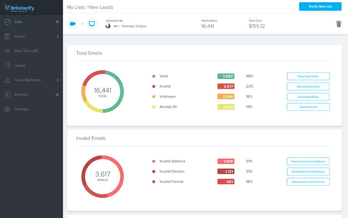This screenshot has height=218, width=348.
Task: Click the Yesterday, 12:22pm timestamp
Action: click(x=134, y=26)
